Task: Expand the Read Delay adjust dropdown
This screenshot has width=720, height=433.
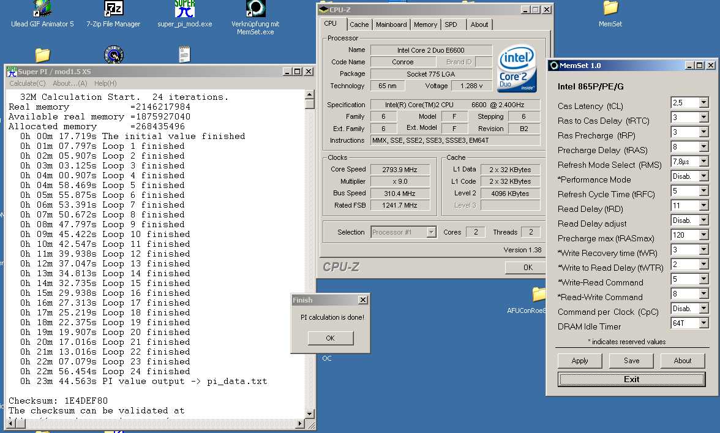Action: [x=703, y=220]
